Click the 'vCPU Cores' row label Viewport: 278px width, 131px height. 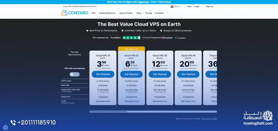(66, 81)
